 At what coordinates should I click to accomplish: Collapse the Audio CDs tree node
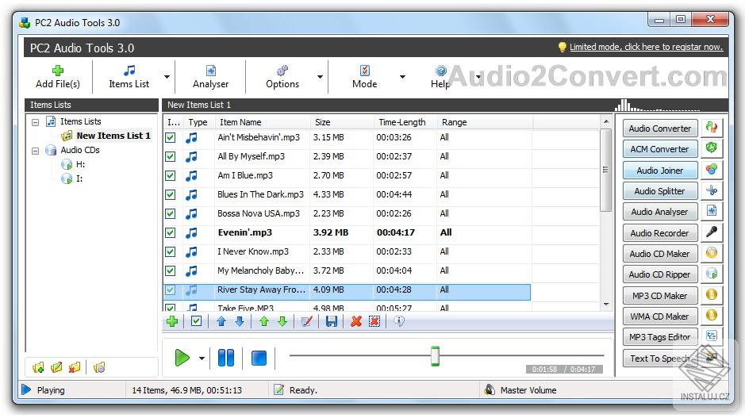[35, 151]
